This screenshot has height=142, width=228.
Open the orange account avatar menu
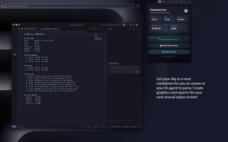137,25
